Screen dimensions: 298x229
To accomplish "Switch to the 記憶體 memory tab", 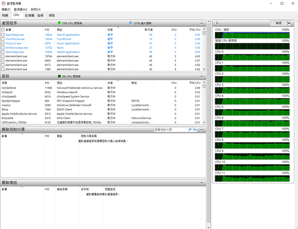I will (x=30, y=15).
